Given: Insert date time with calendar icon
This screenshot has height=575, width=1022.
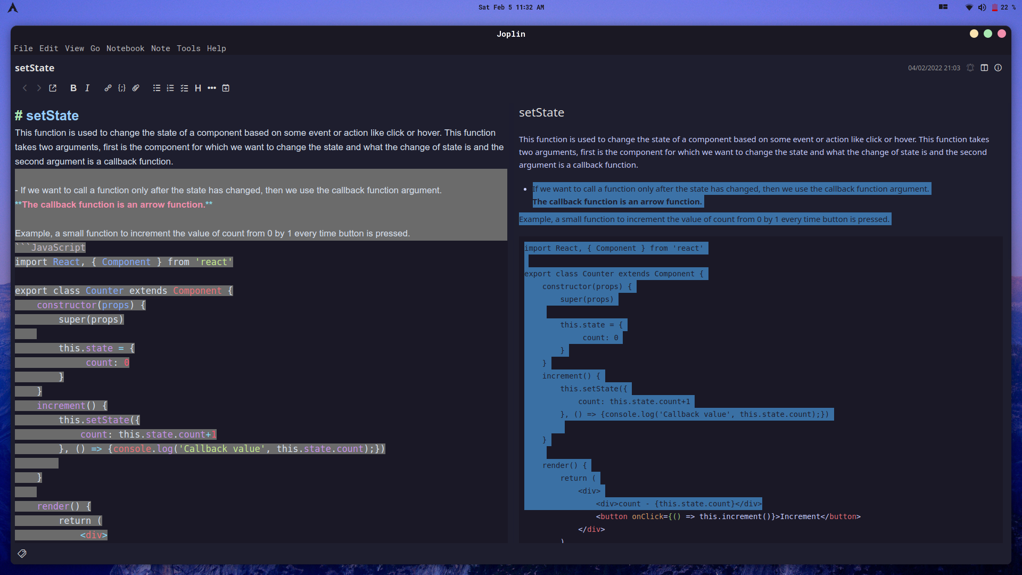Looking at the screenshot, I should pyautogui.click(x=226, y=88).
